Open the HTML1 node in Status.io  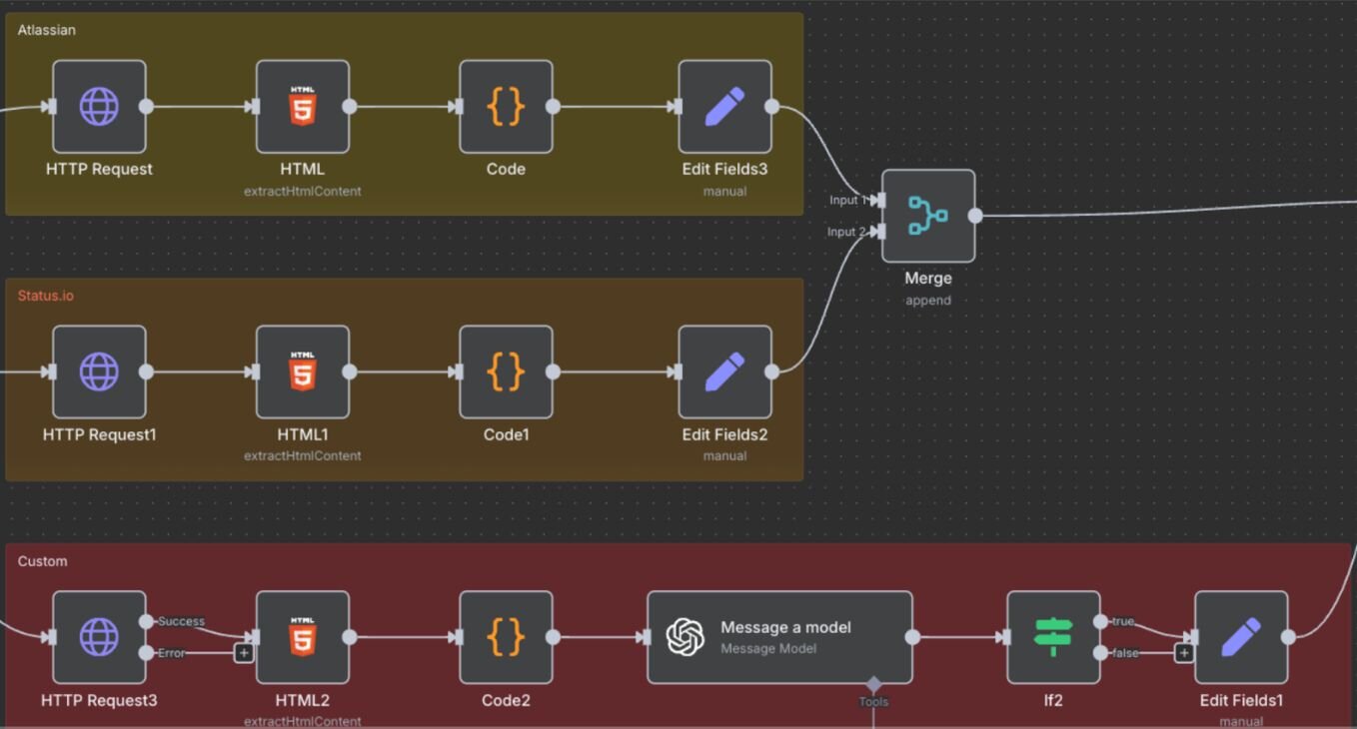coord(302,371)
